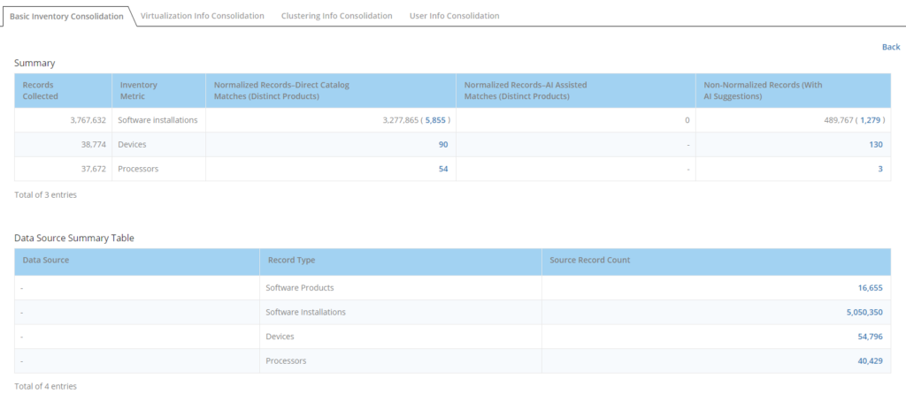This screenshot has height=409, width=906.
Task: Select the User Info Consolidation tab
Action: 454,16
